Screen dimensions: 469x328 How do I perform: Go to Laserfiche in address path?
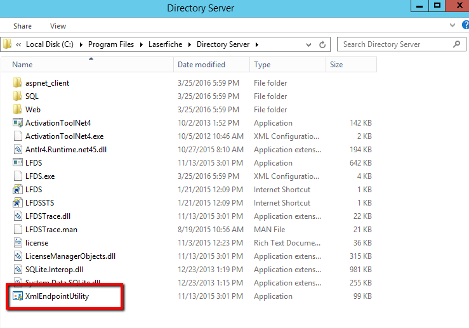165,44
